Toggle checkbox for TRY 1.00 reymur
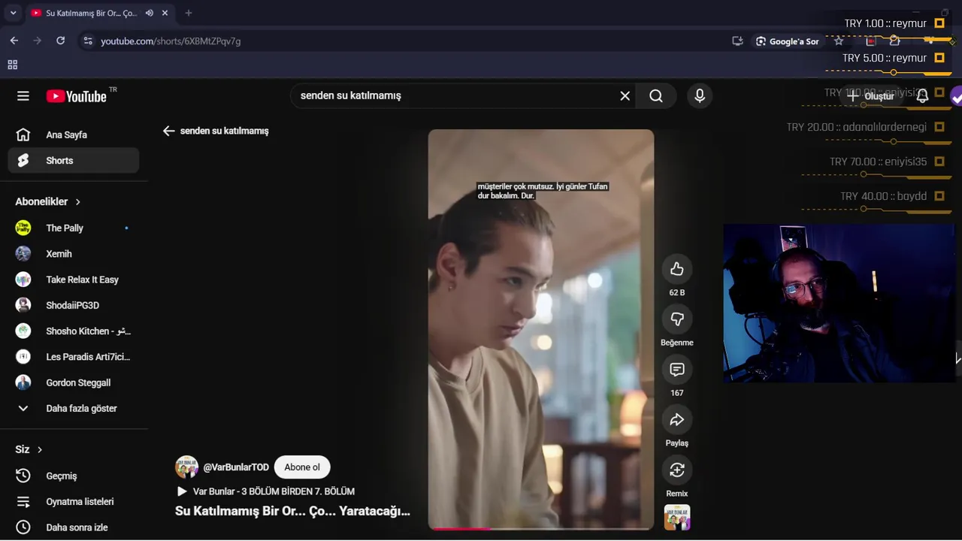Image resolution: width=962 pixels, height=541 pixels. click(x=939, y=23)
